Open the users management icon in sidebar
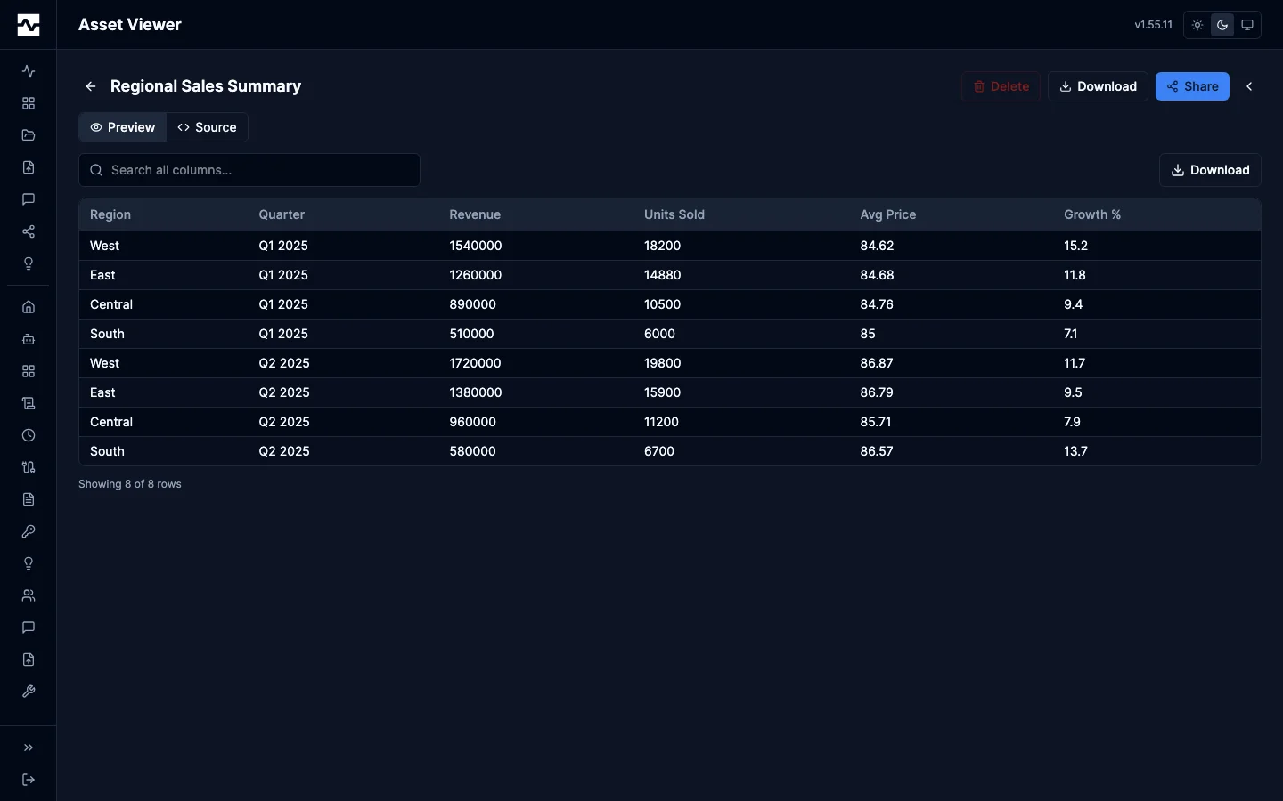The image size is (1283, 801). point(28,595)
